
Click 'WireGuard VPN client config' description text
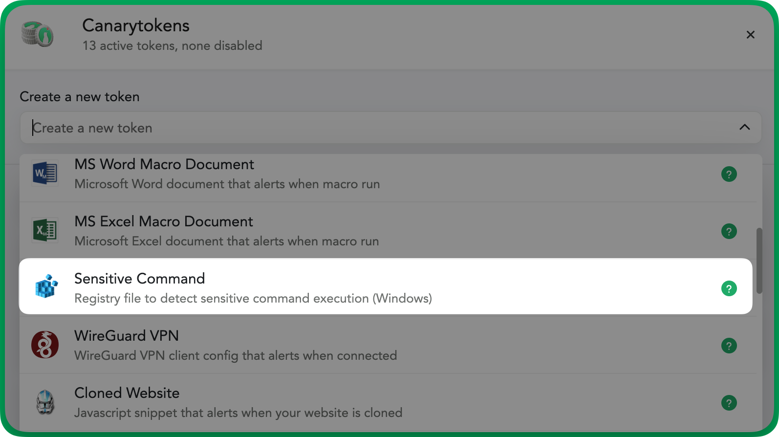tap(236, 355)
